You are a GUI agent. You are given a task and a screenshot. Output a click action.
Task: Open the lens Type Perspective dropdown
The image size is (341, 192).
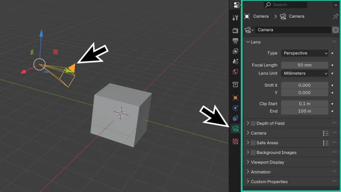pyautogui.click(x=304, y=53)
